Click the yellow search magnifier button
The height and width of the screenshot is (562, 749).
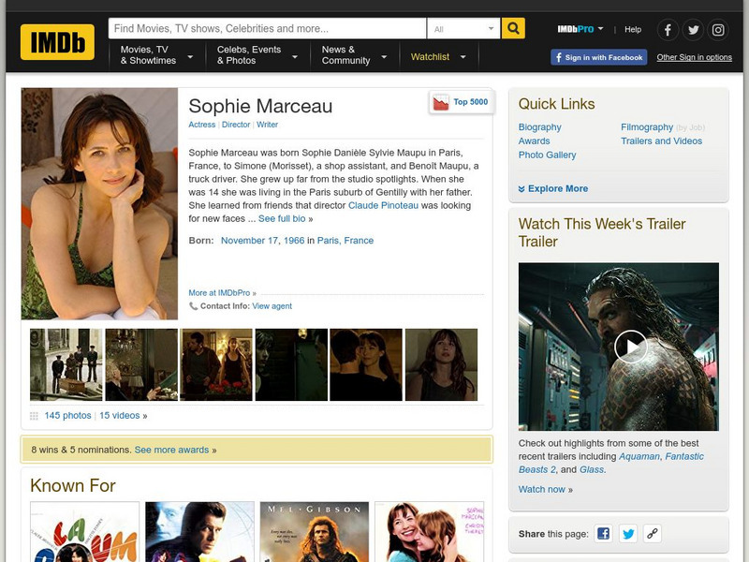pos(513,28)
